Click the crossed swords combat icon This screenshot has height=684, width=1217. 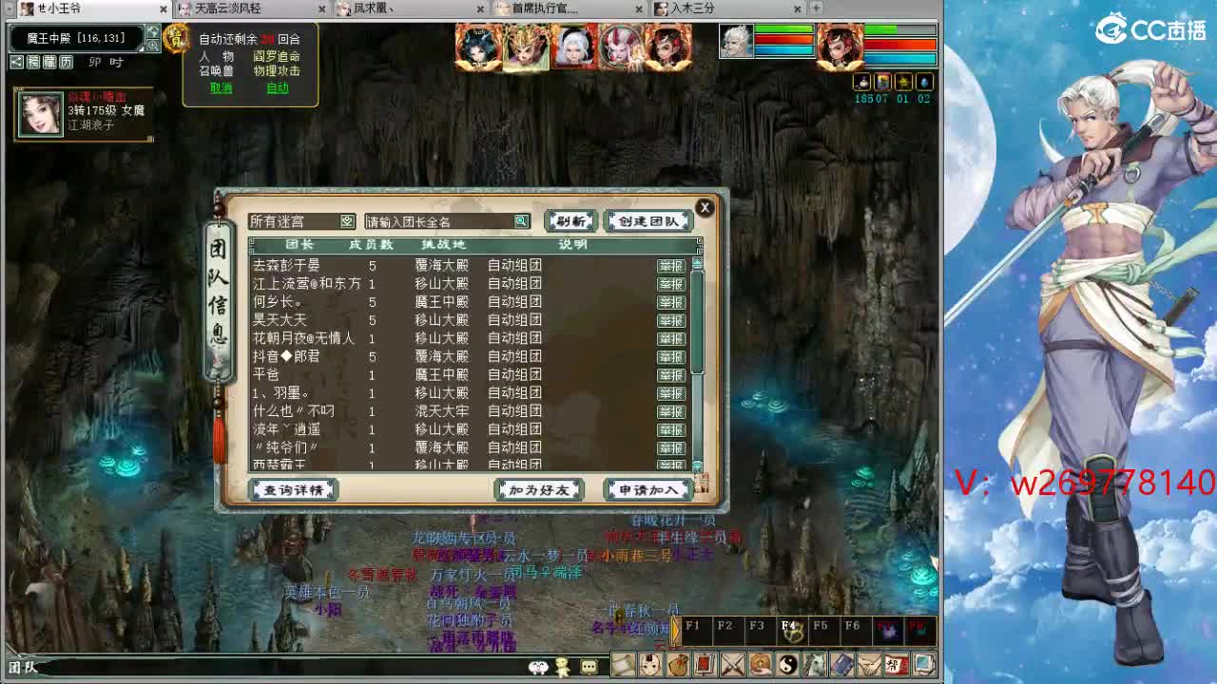pos(732,664)
